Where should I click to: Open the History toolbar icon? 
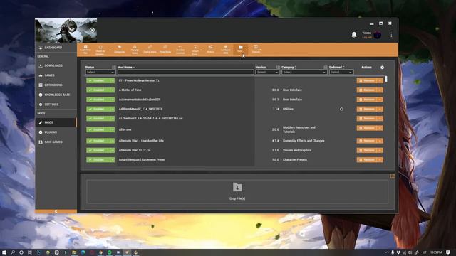coord(210,49)
